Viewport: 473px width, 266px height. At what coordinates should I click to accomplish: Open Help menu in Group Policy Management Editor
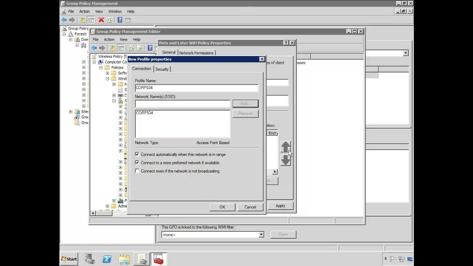point(137,40)
